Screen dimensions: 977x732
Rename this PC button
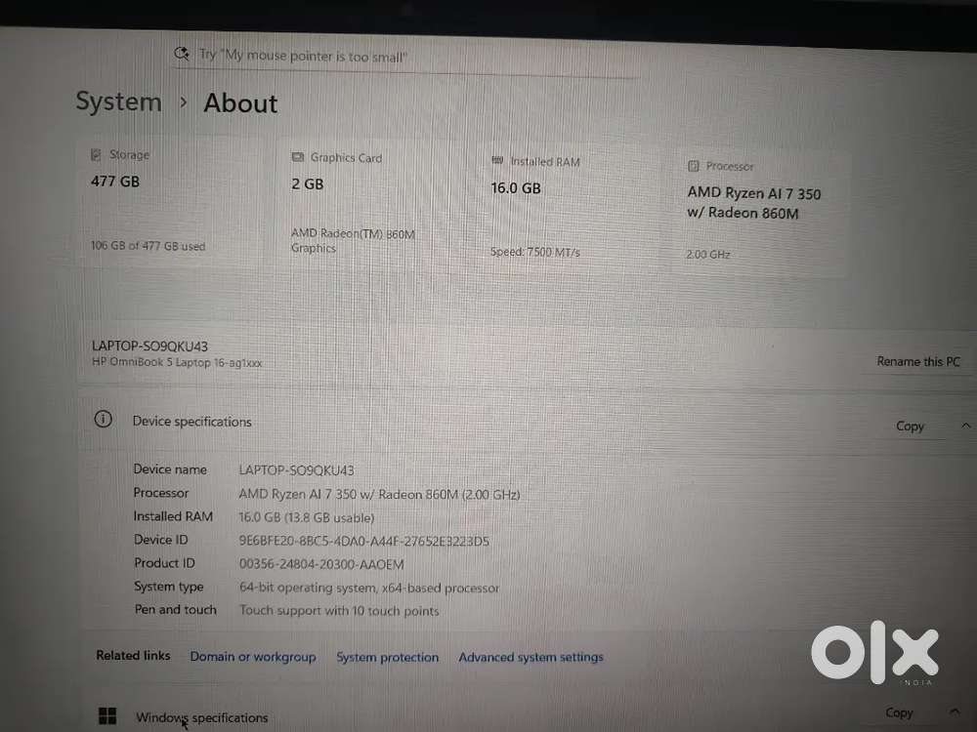[x=917, y=362]
